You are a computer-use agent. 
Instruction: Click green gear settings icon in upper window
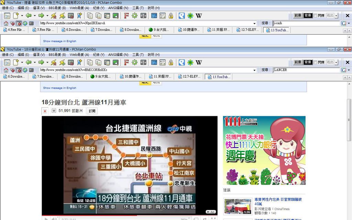click(135, 16)
